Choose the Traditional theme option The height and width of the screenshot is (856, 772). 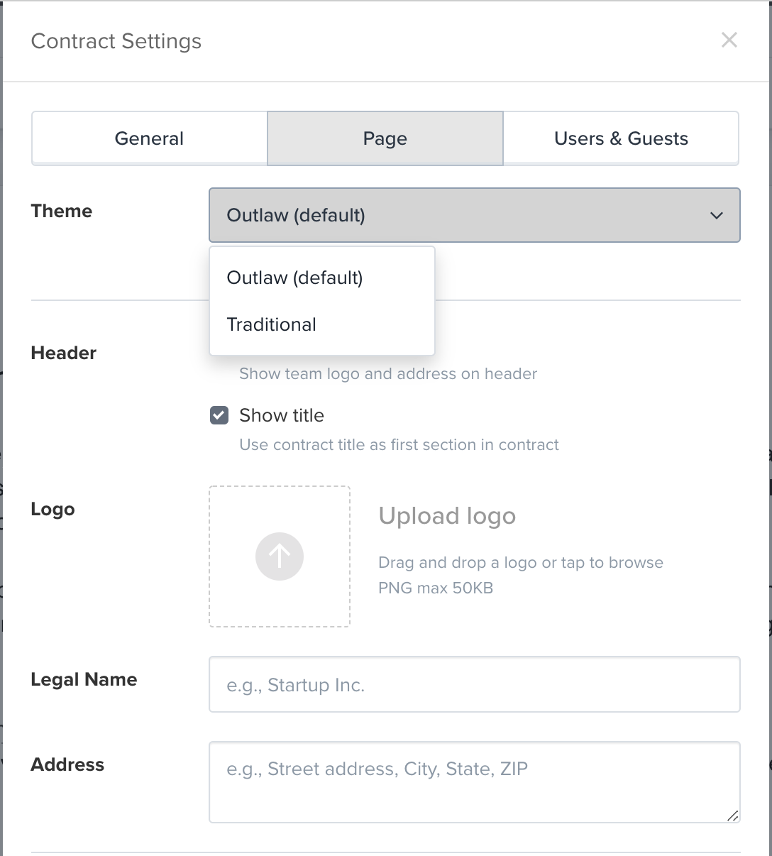tap(272, 324)
